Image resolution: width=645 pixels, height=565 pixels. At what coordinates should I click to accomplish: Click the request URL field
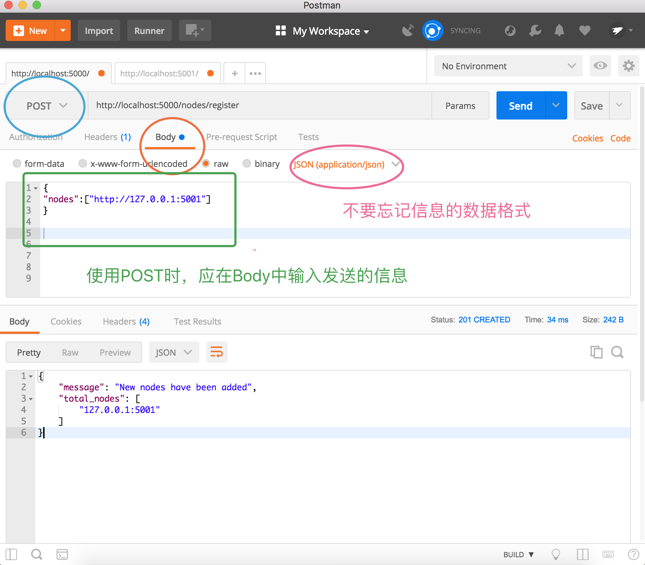coord(260,105)
